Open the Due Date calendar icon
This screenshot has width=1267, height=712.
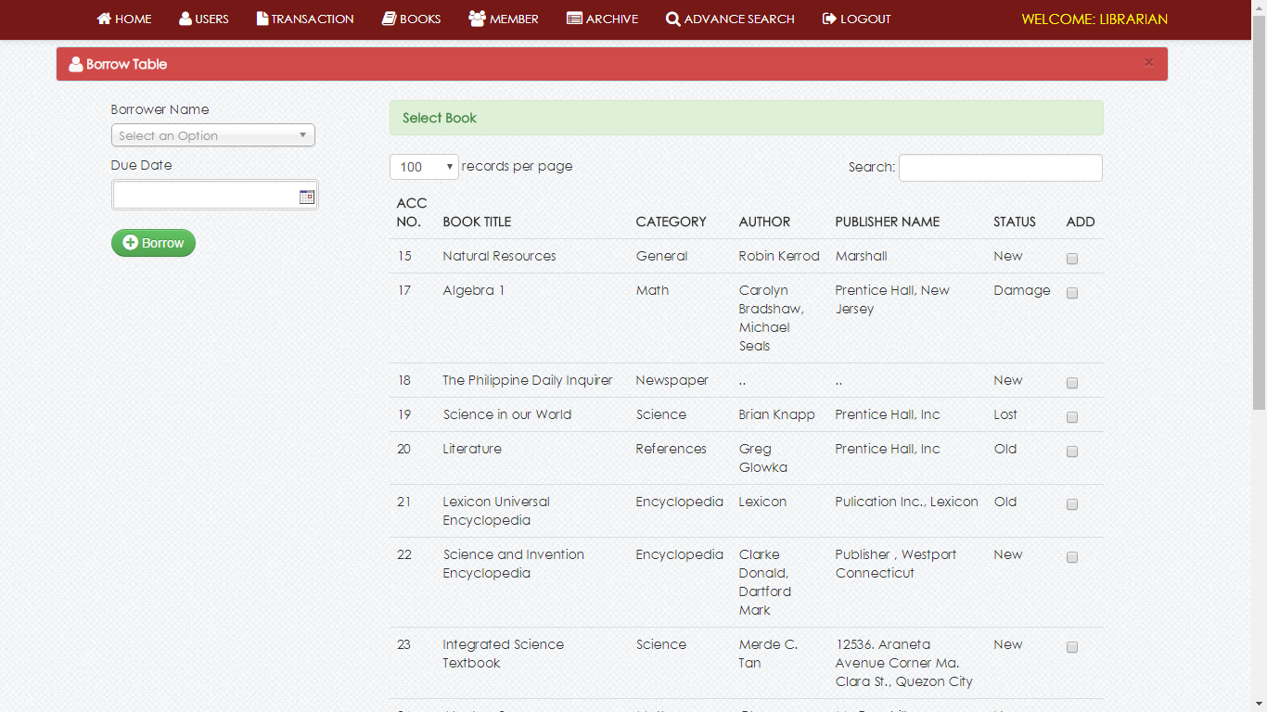[x=306, y=197]
